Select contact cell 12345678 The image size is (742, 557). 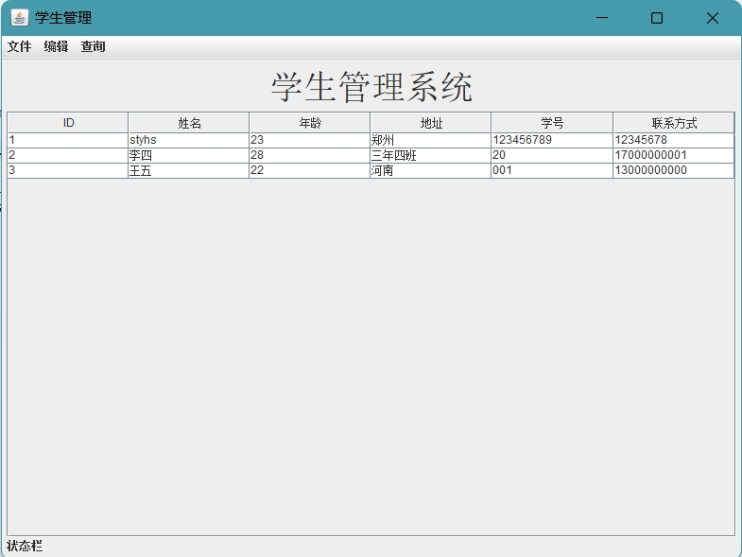point(674,140)
